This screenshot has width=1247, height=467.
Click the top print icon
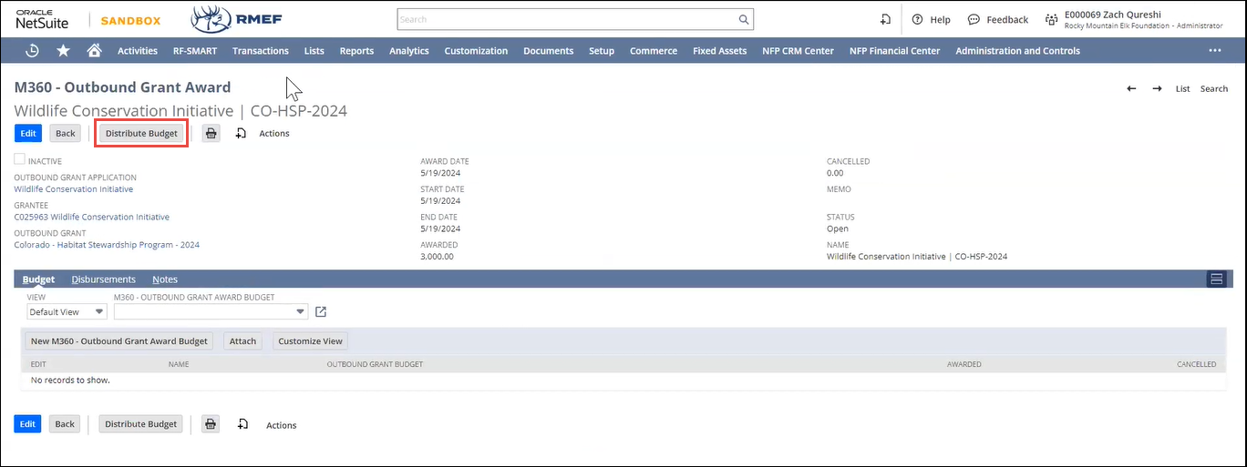tap(211, 133)
